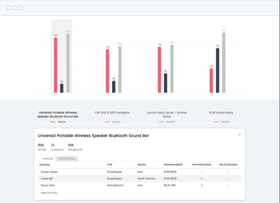This screenshot has height=203, width=280.
Task: Select the JynJyn Baby Socks - Animal Series product
Action: [167, 114]
